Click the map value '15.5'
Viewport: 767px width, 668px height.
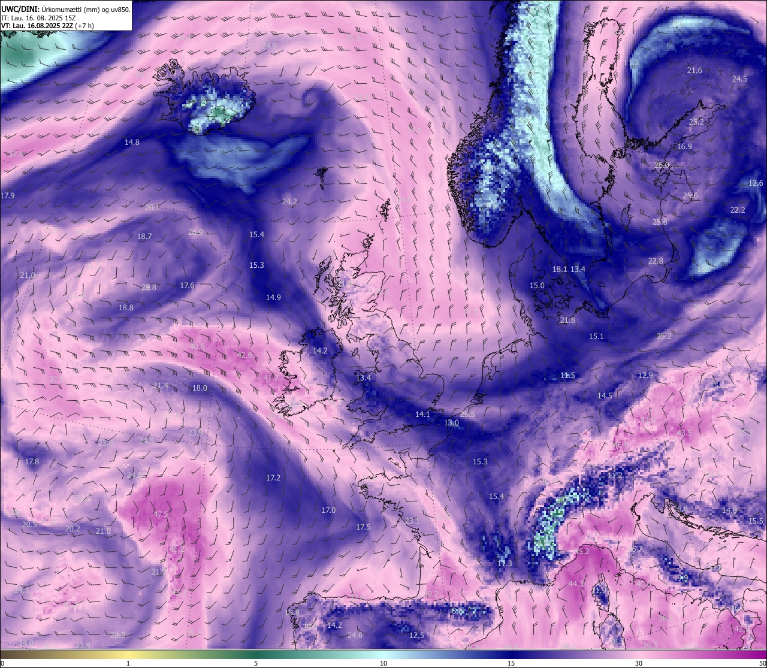756,521
